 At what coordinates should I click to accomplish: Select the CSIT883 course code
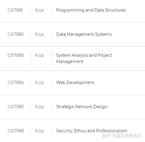16,55
